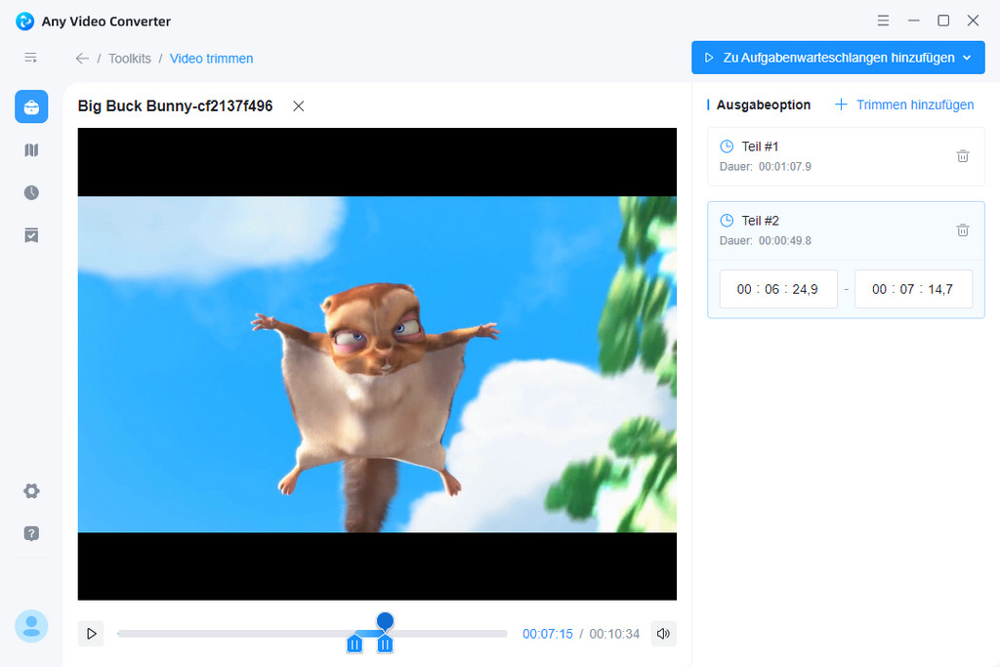This screenshot has height=667, width=1000.
Task: Click the current time 00:07:15
Action: (548, 634)
